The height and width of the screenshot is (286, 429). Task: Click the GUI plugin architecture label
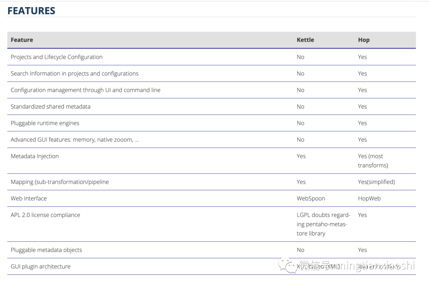pyautogui.click(x=41, y=267)
